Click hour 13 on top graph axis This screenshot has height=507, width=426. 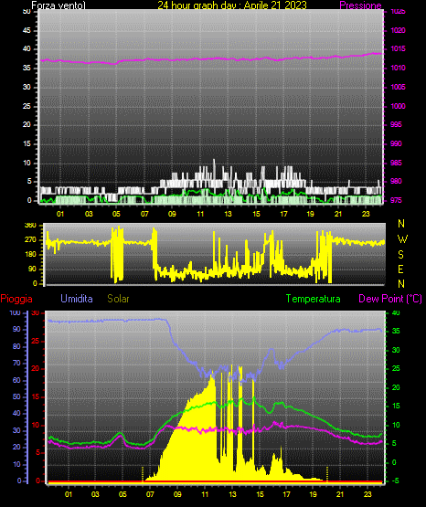coord(229,214)
